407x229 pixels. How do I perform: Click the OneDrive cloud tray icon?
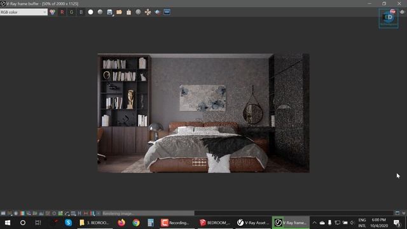point(322,223)
